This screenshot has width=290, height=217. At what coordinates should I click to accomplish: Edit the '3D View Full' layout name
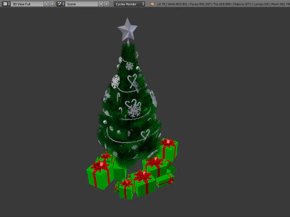coord(27,4)
